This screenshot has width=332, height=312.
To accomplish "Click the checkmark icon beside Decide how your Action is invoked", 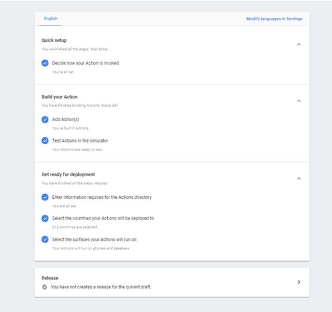I will [45, 63].
